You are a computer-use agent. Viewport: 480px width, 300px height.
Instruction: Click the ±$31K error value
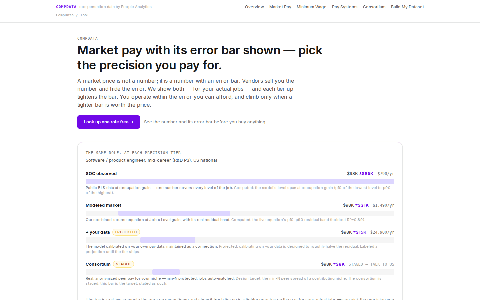[x=362, y=205]
